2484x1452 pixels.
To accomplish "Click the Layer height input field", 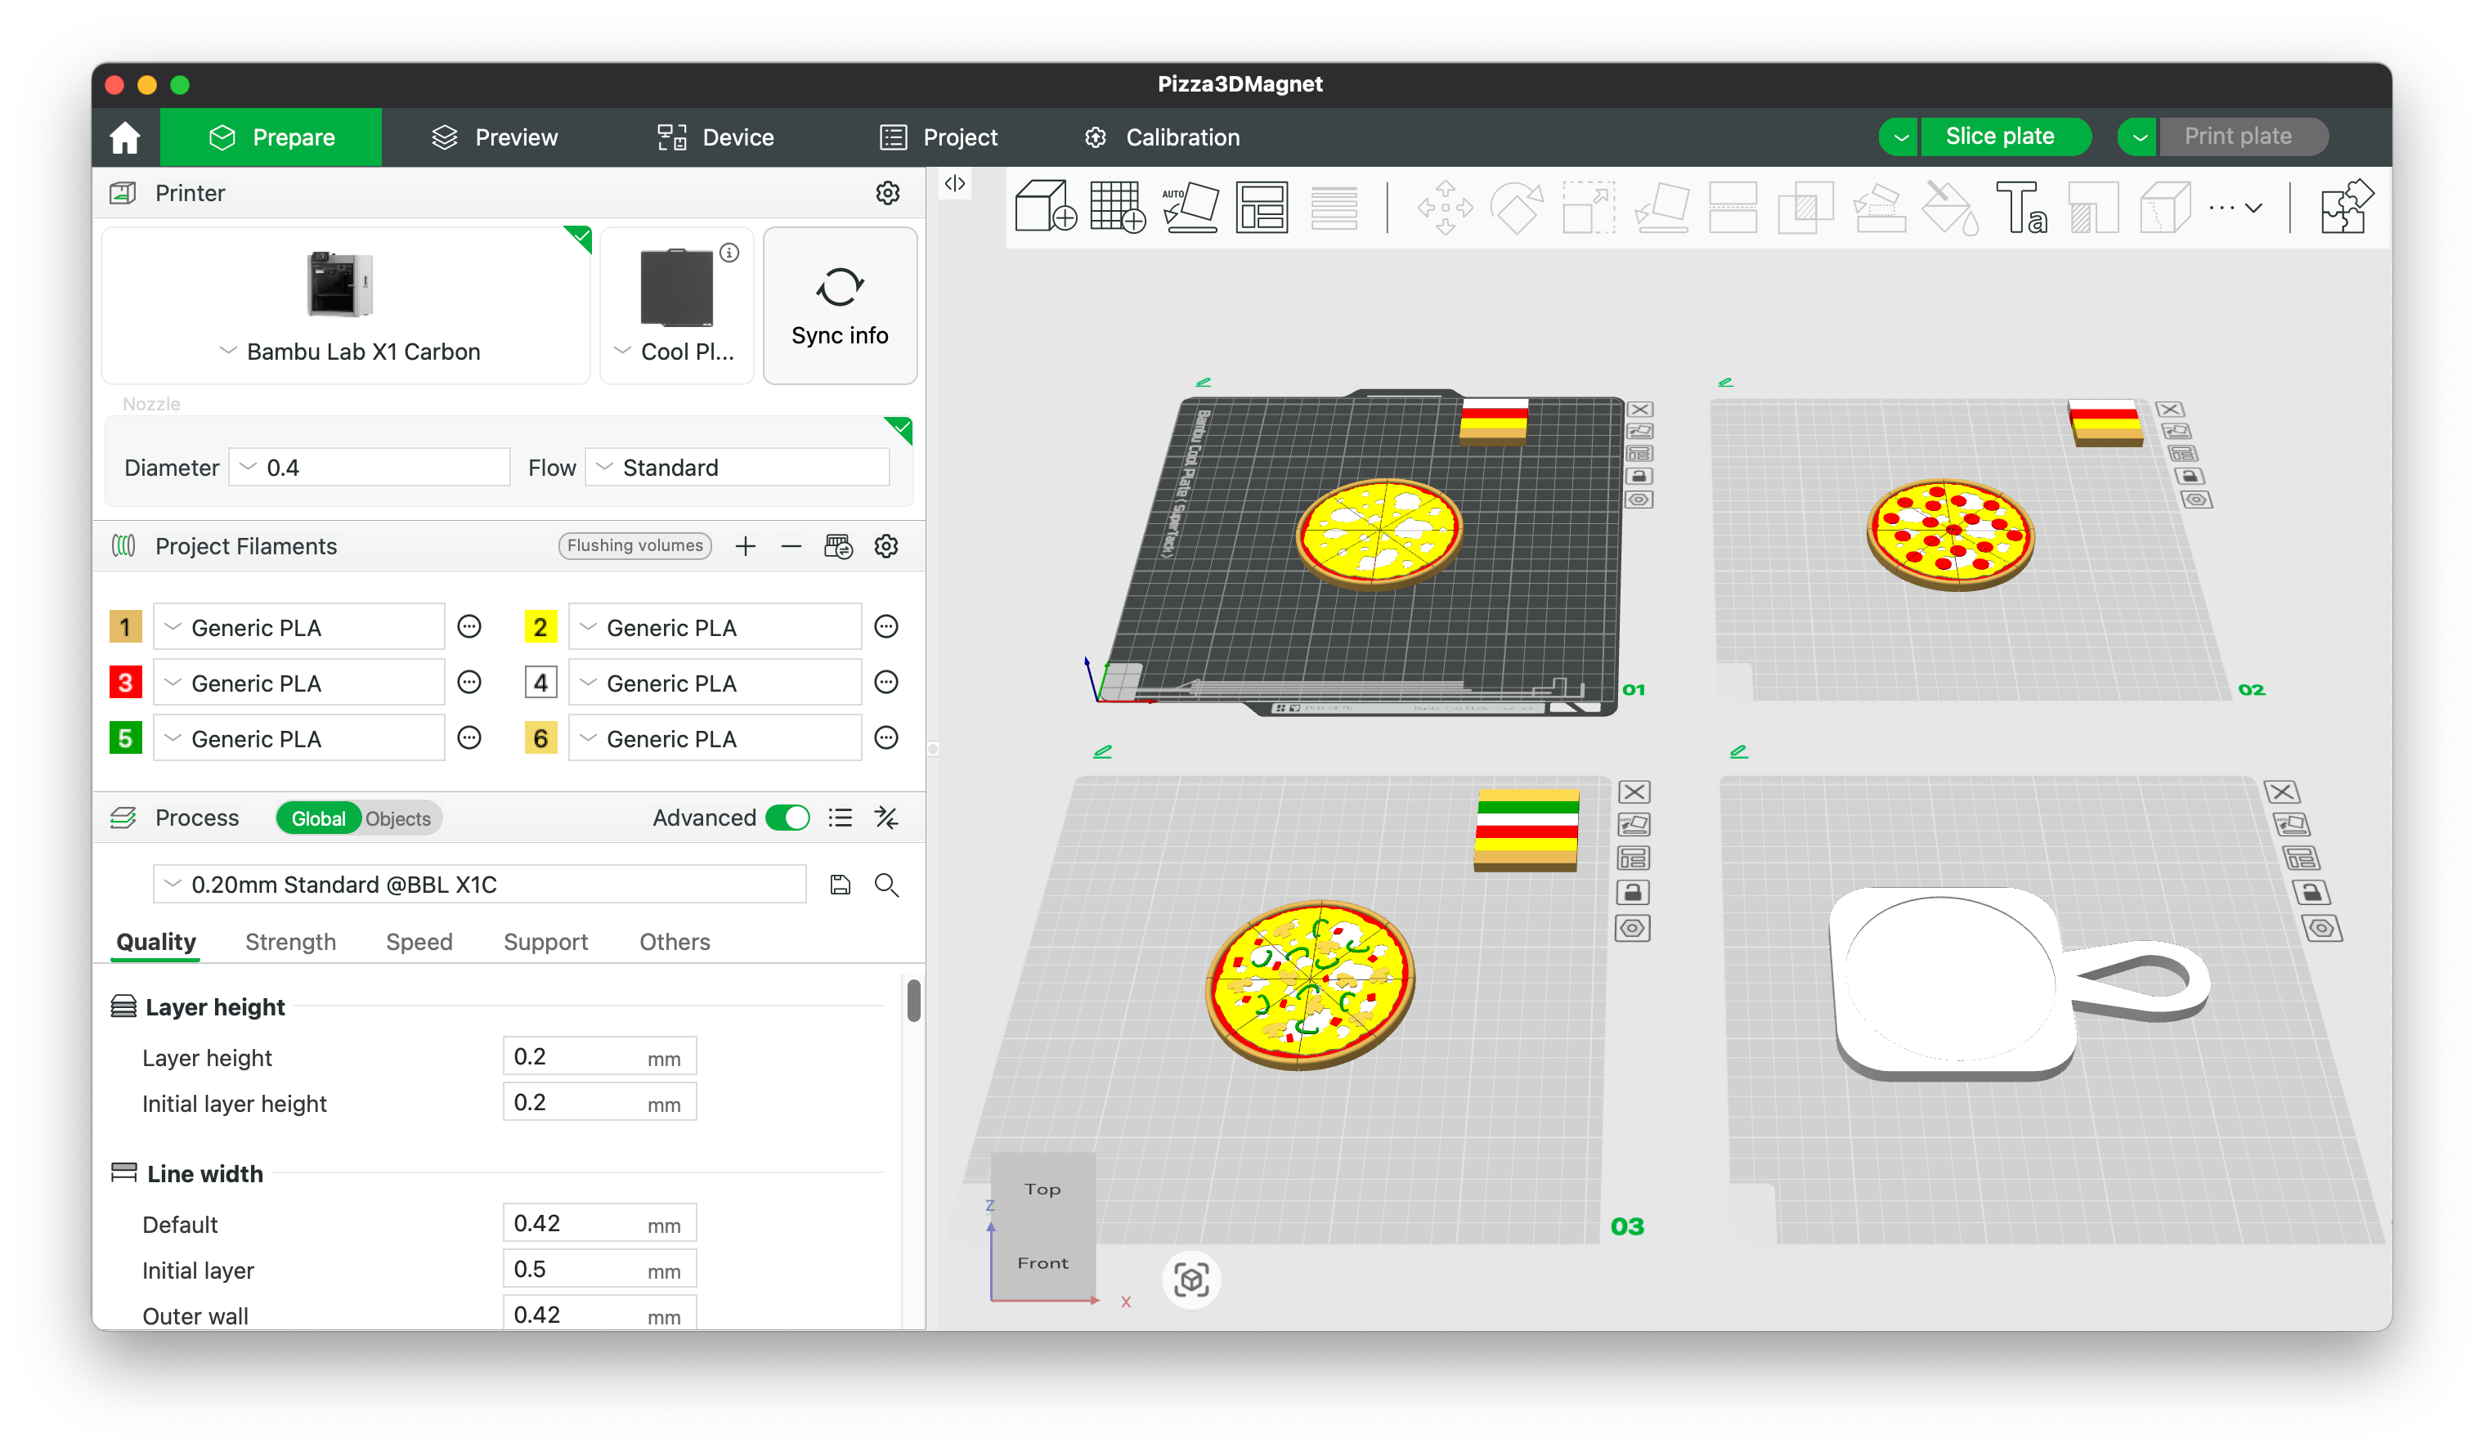I will pyautogui.click(x=599, y=1057).
